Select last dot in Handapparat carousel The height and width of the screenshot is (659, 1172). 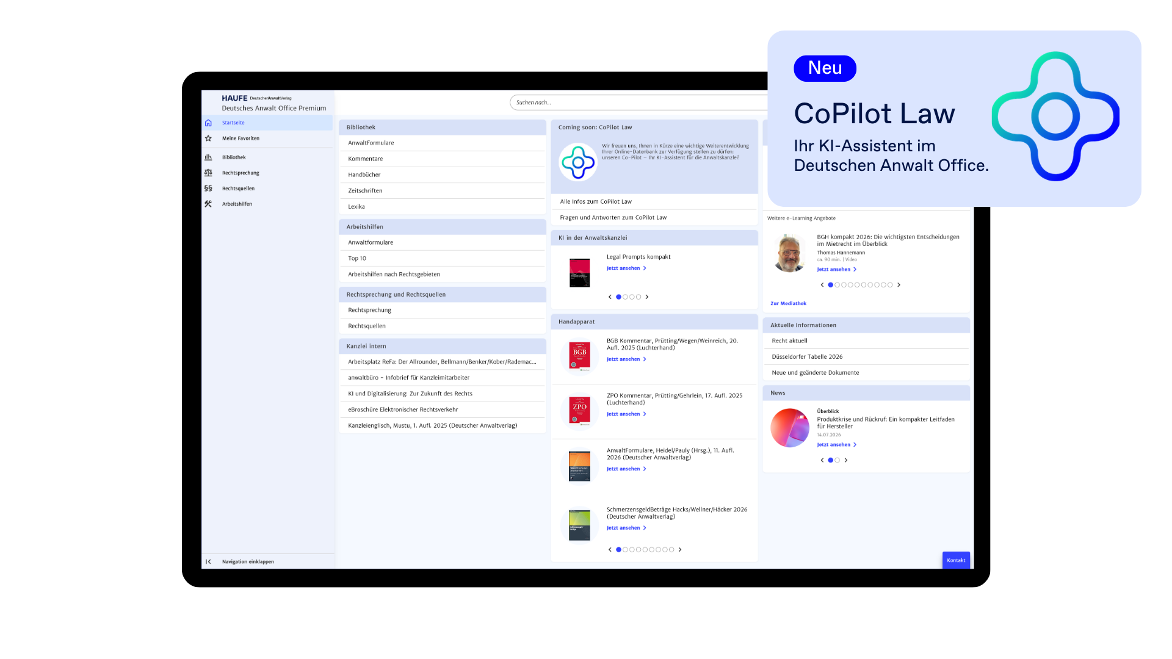[x=671, y=550]
